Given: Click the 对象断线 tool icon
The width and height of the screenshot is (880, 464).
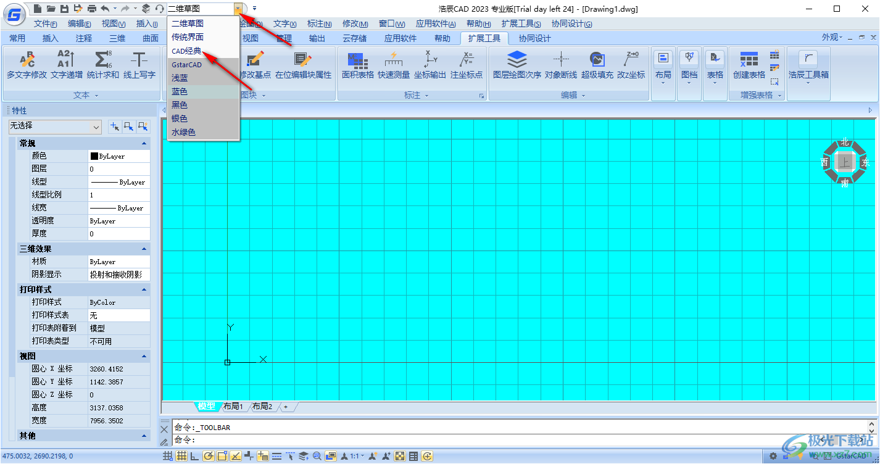Looking at the screenshot, I should (x=561, y=59).
